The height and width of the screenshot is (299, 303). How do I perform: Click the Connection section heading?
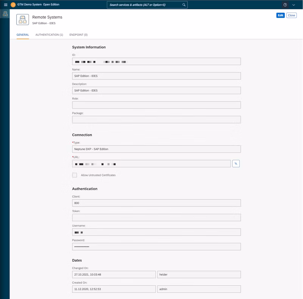click(82, 135)
